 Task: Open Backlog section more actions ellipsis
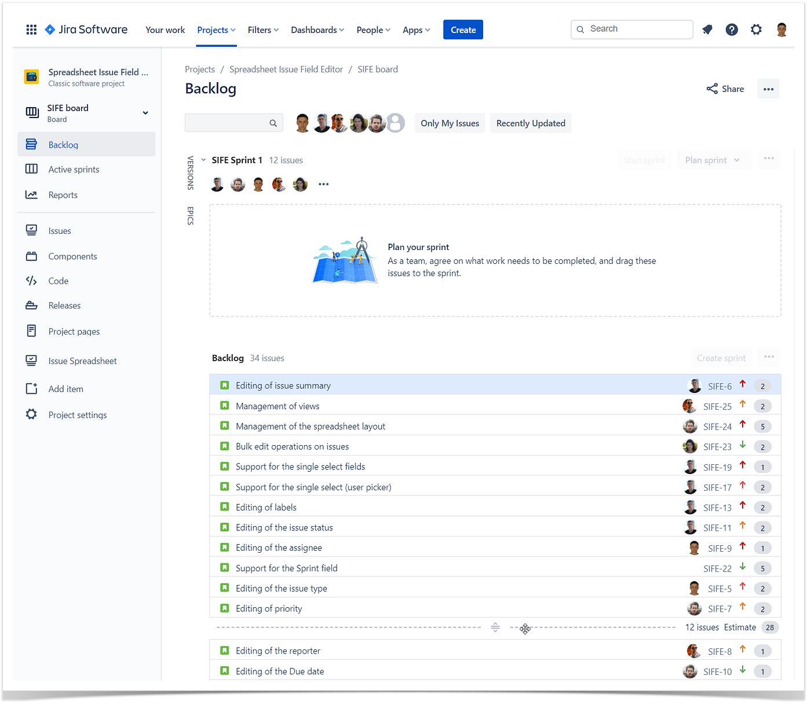click(x=769, y=357)
